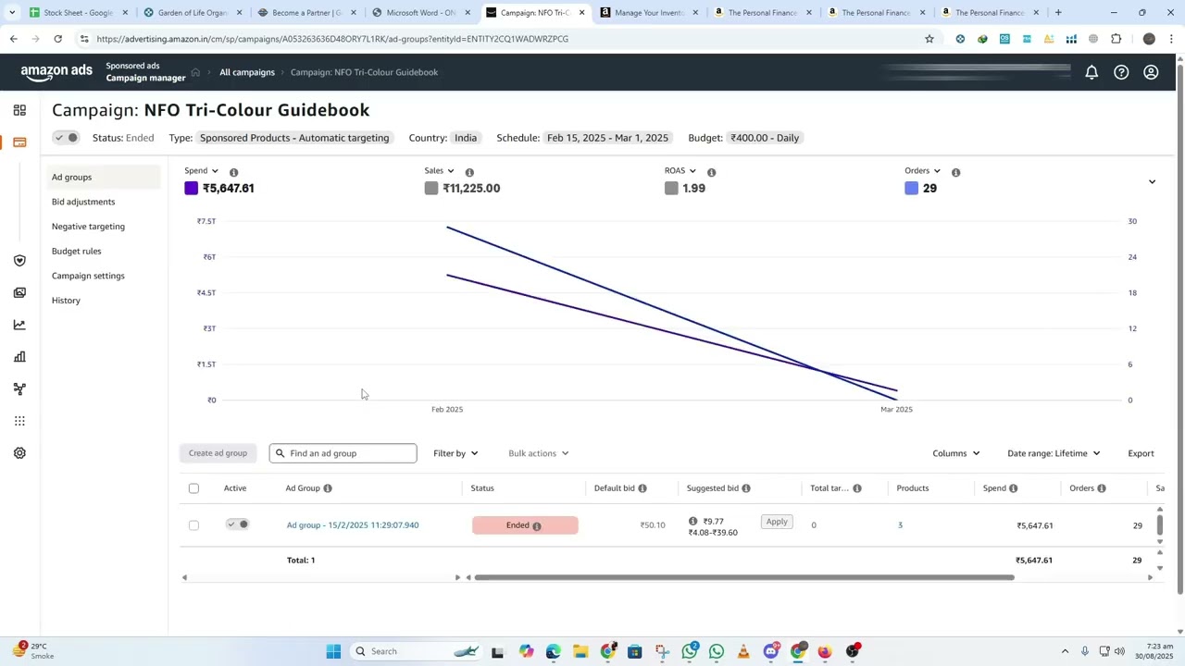Check the ad group row checkbox
Image resolution: width=1185 pixels, height=666 pixels.
(193, 525)
